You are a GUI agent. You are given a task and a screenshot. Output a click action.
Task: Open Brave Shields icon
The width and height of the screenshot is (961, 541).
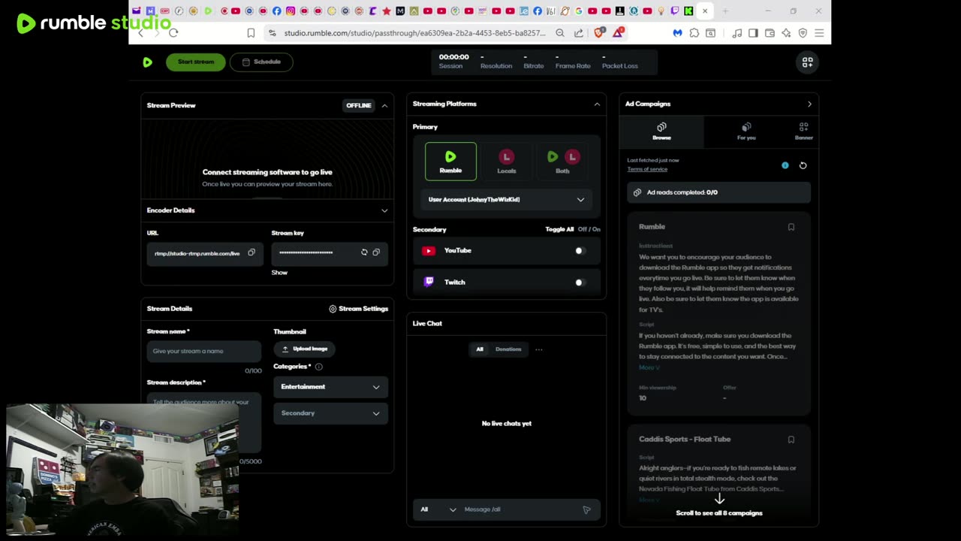click(599, 33)
